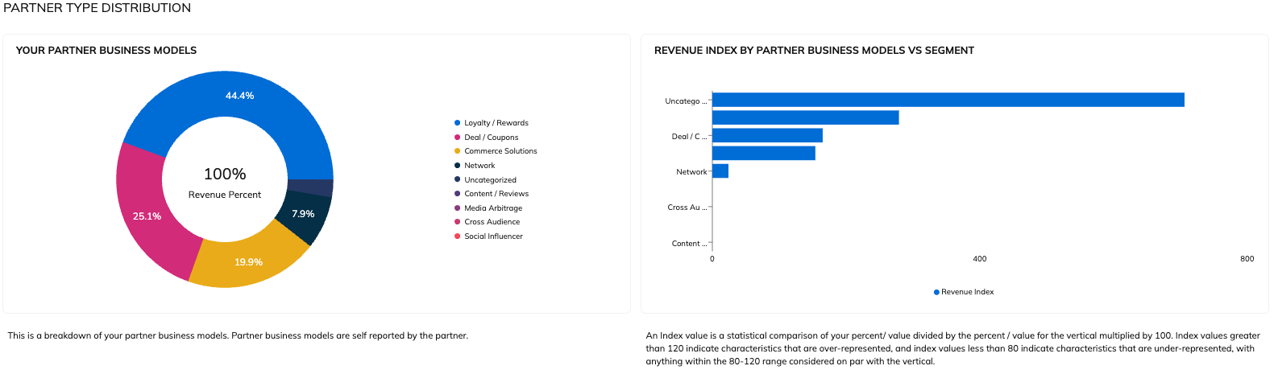Toggle Loyalty / Rewards legend entry

[x=496, y=123]
